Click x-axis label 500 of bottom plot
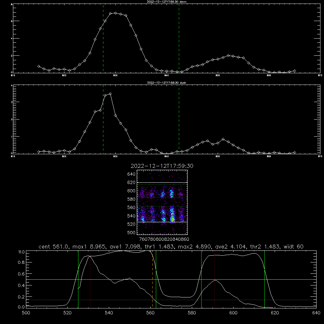The image size is (324, 324). (26, 313)
